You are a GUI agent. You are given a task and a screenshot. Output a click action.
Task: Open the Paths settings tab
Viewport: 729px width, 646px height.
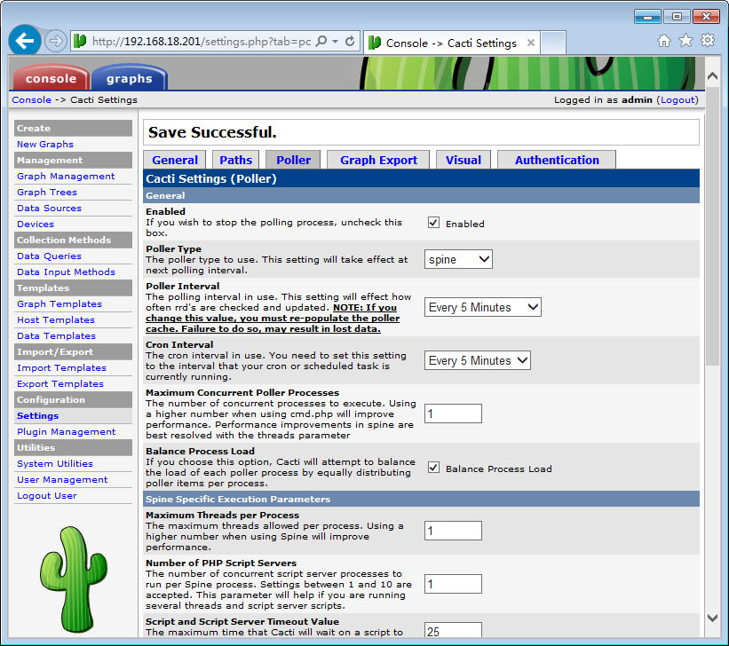point(235,160)
